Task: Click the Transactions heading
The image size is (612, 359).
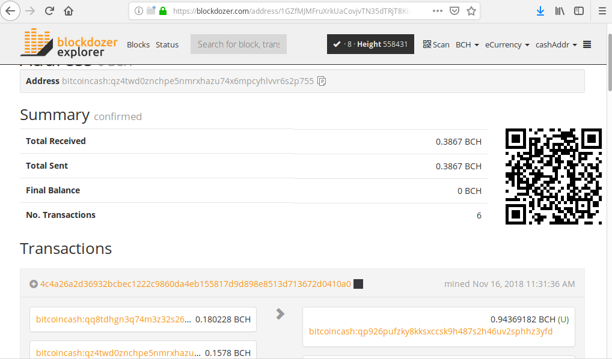Action: click(66, 249)
